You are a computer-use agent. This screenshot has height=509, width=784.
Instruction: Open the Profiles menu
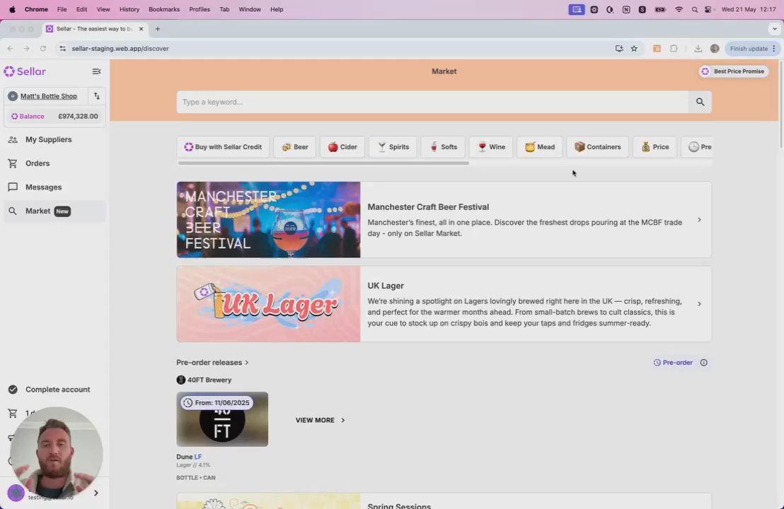200,9
